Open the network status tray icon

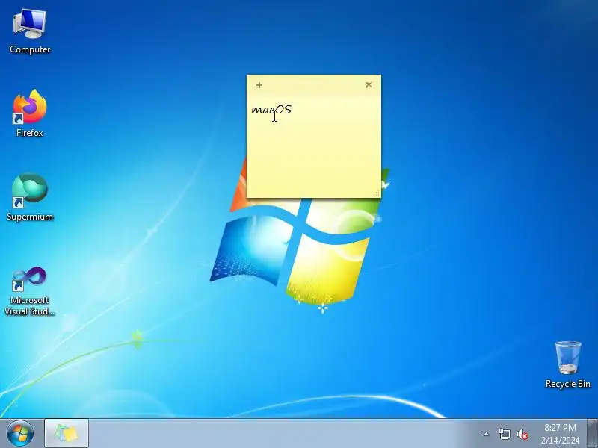tap(504, 434)
